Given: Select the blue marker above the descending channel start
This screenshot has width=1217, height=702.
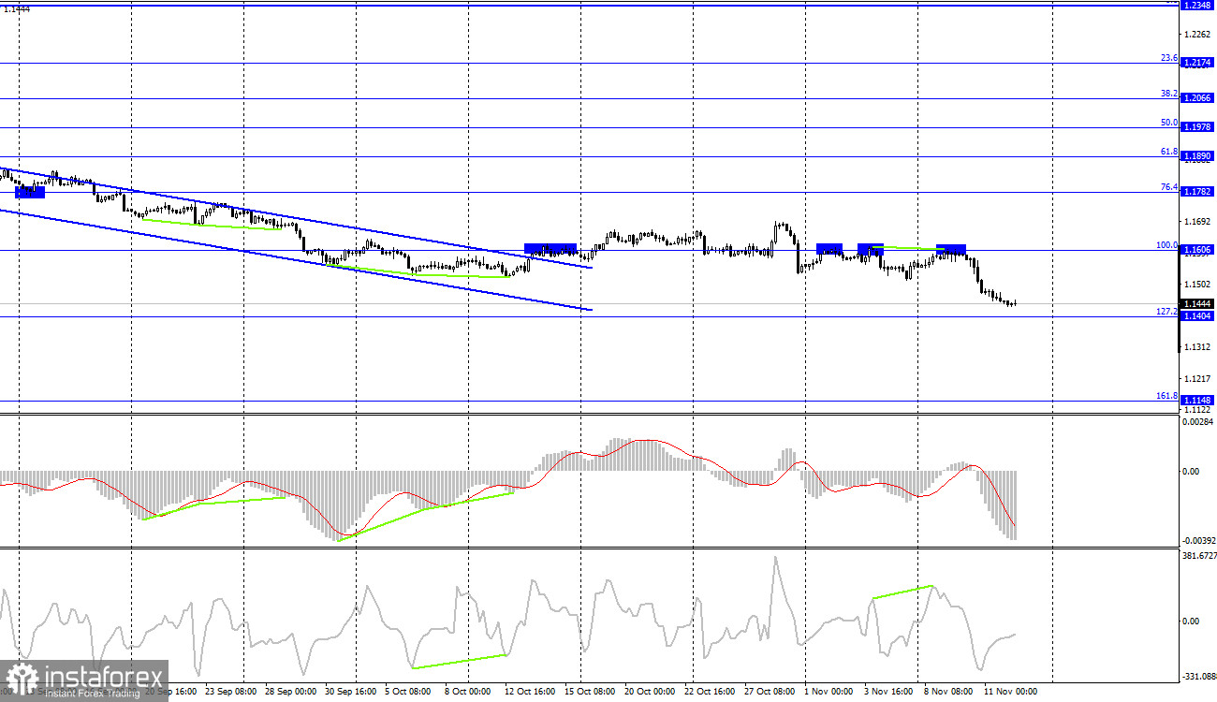Looking at the screenshot, I should point(30,192).
